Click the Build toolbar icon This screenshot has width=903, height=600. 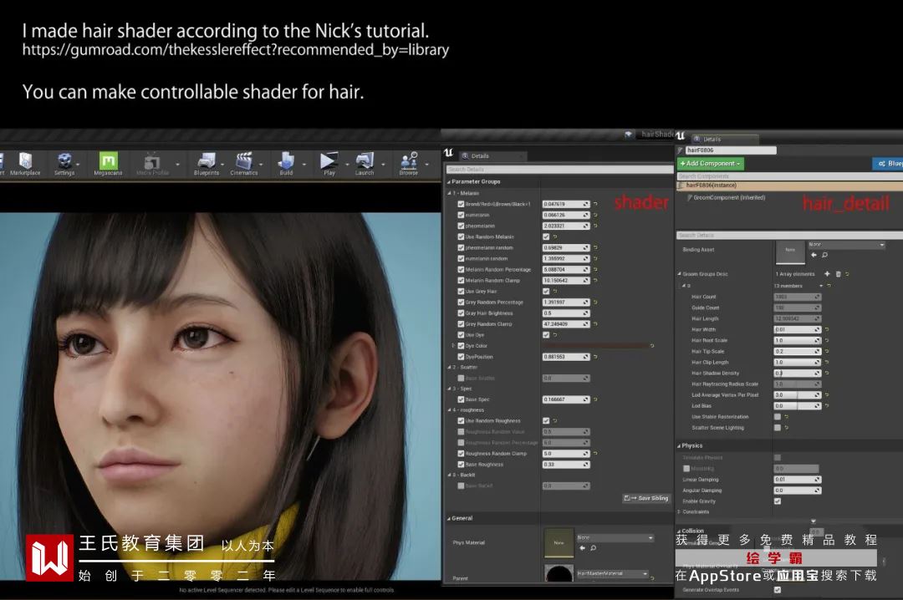pyautogui.click(x=286, y=162)
